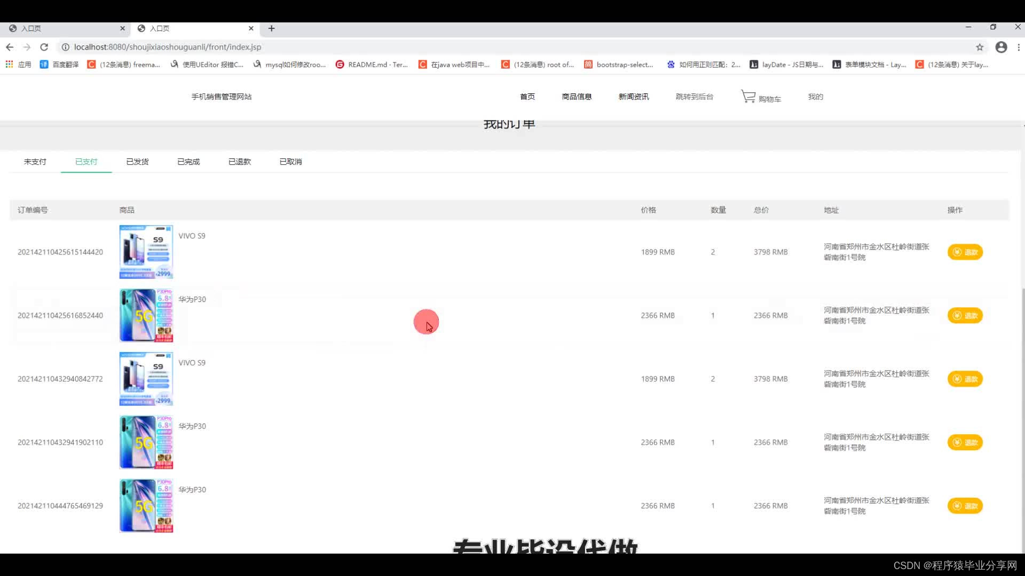1025x576 pixels.
Task: Switch to the 已发货 tab
Action: 137,162
